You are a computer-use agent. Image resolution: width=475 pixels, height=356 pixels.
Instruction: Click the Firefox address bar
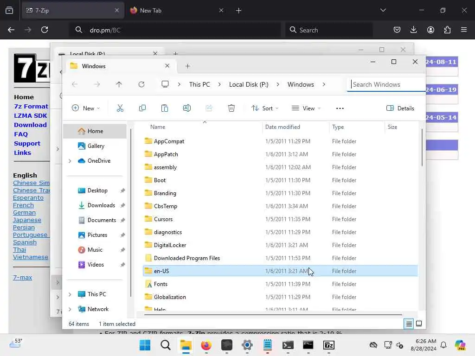(x=175, y=30)
